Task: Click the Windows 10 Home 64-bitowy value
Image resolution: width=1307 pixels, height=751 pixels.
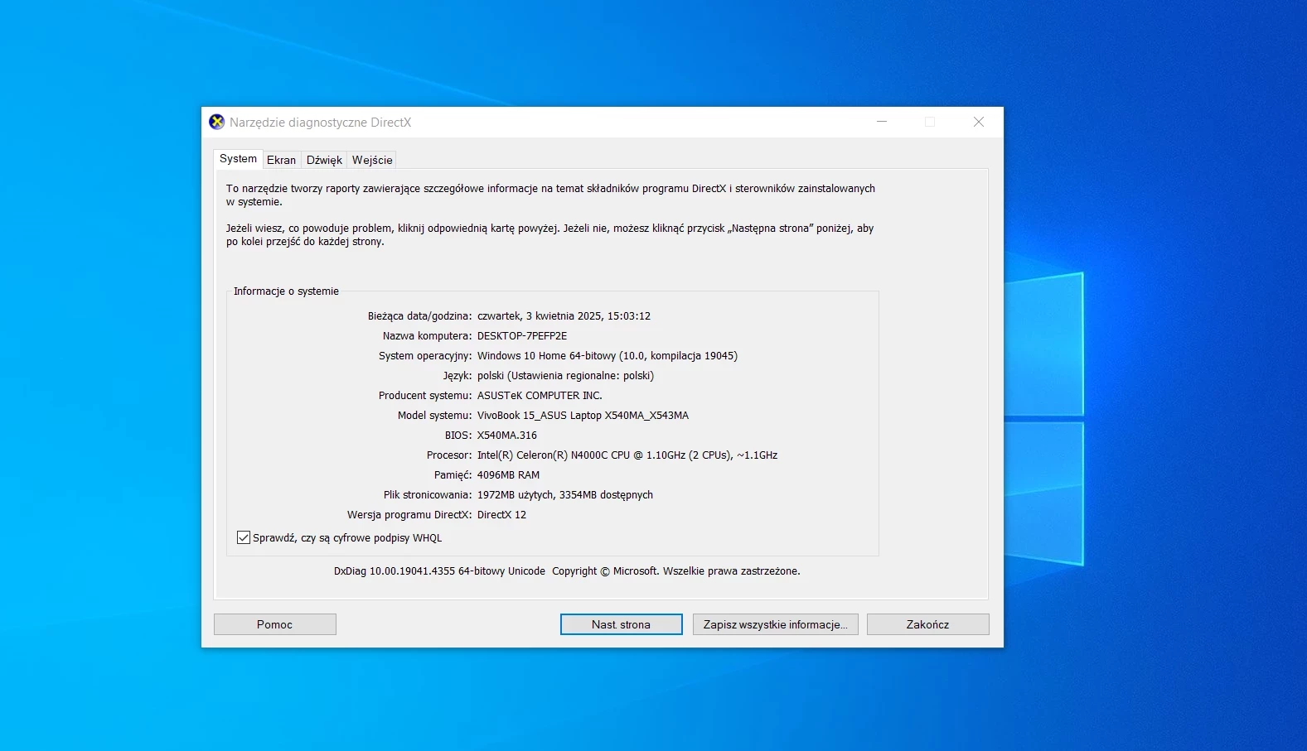Action: (608, 356)
